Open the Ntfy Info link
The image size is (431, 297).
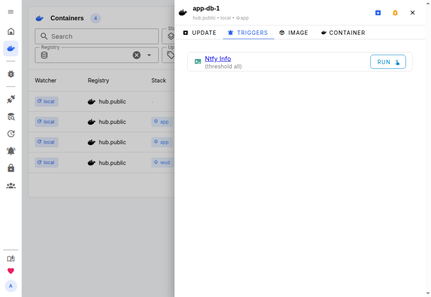(218, 59)
